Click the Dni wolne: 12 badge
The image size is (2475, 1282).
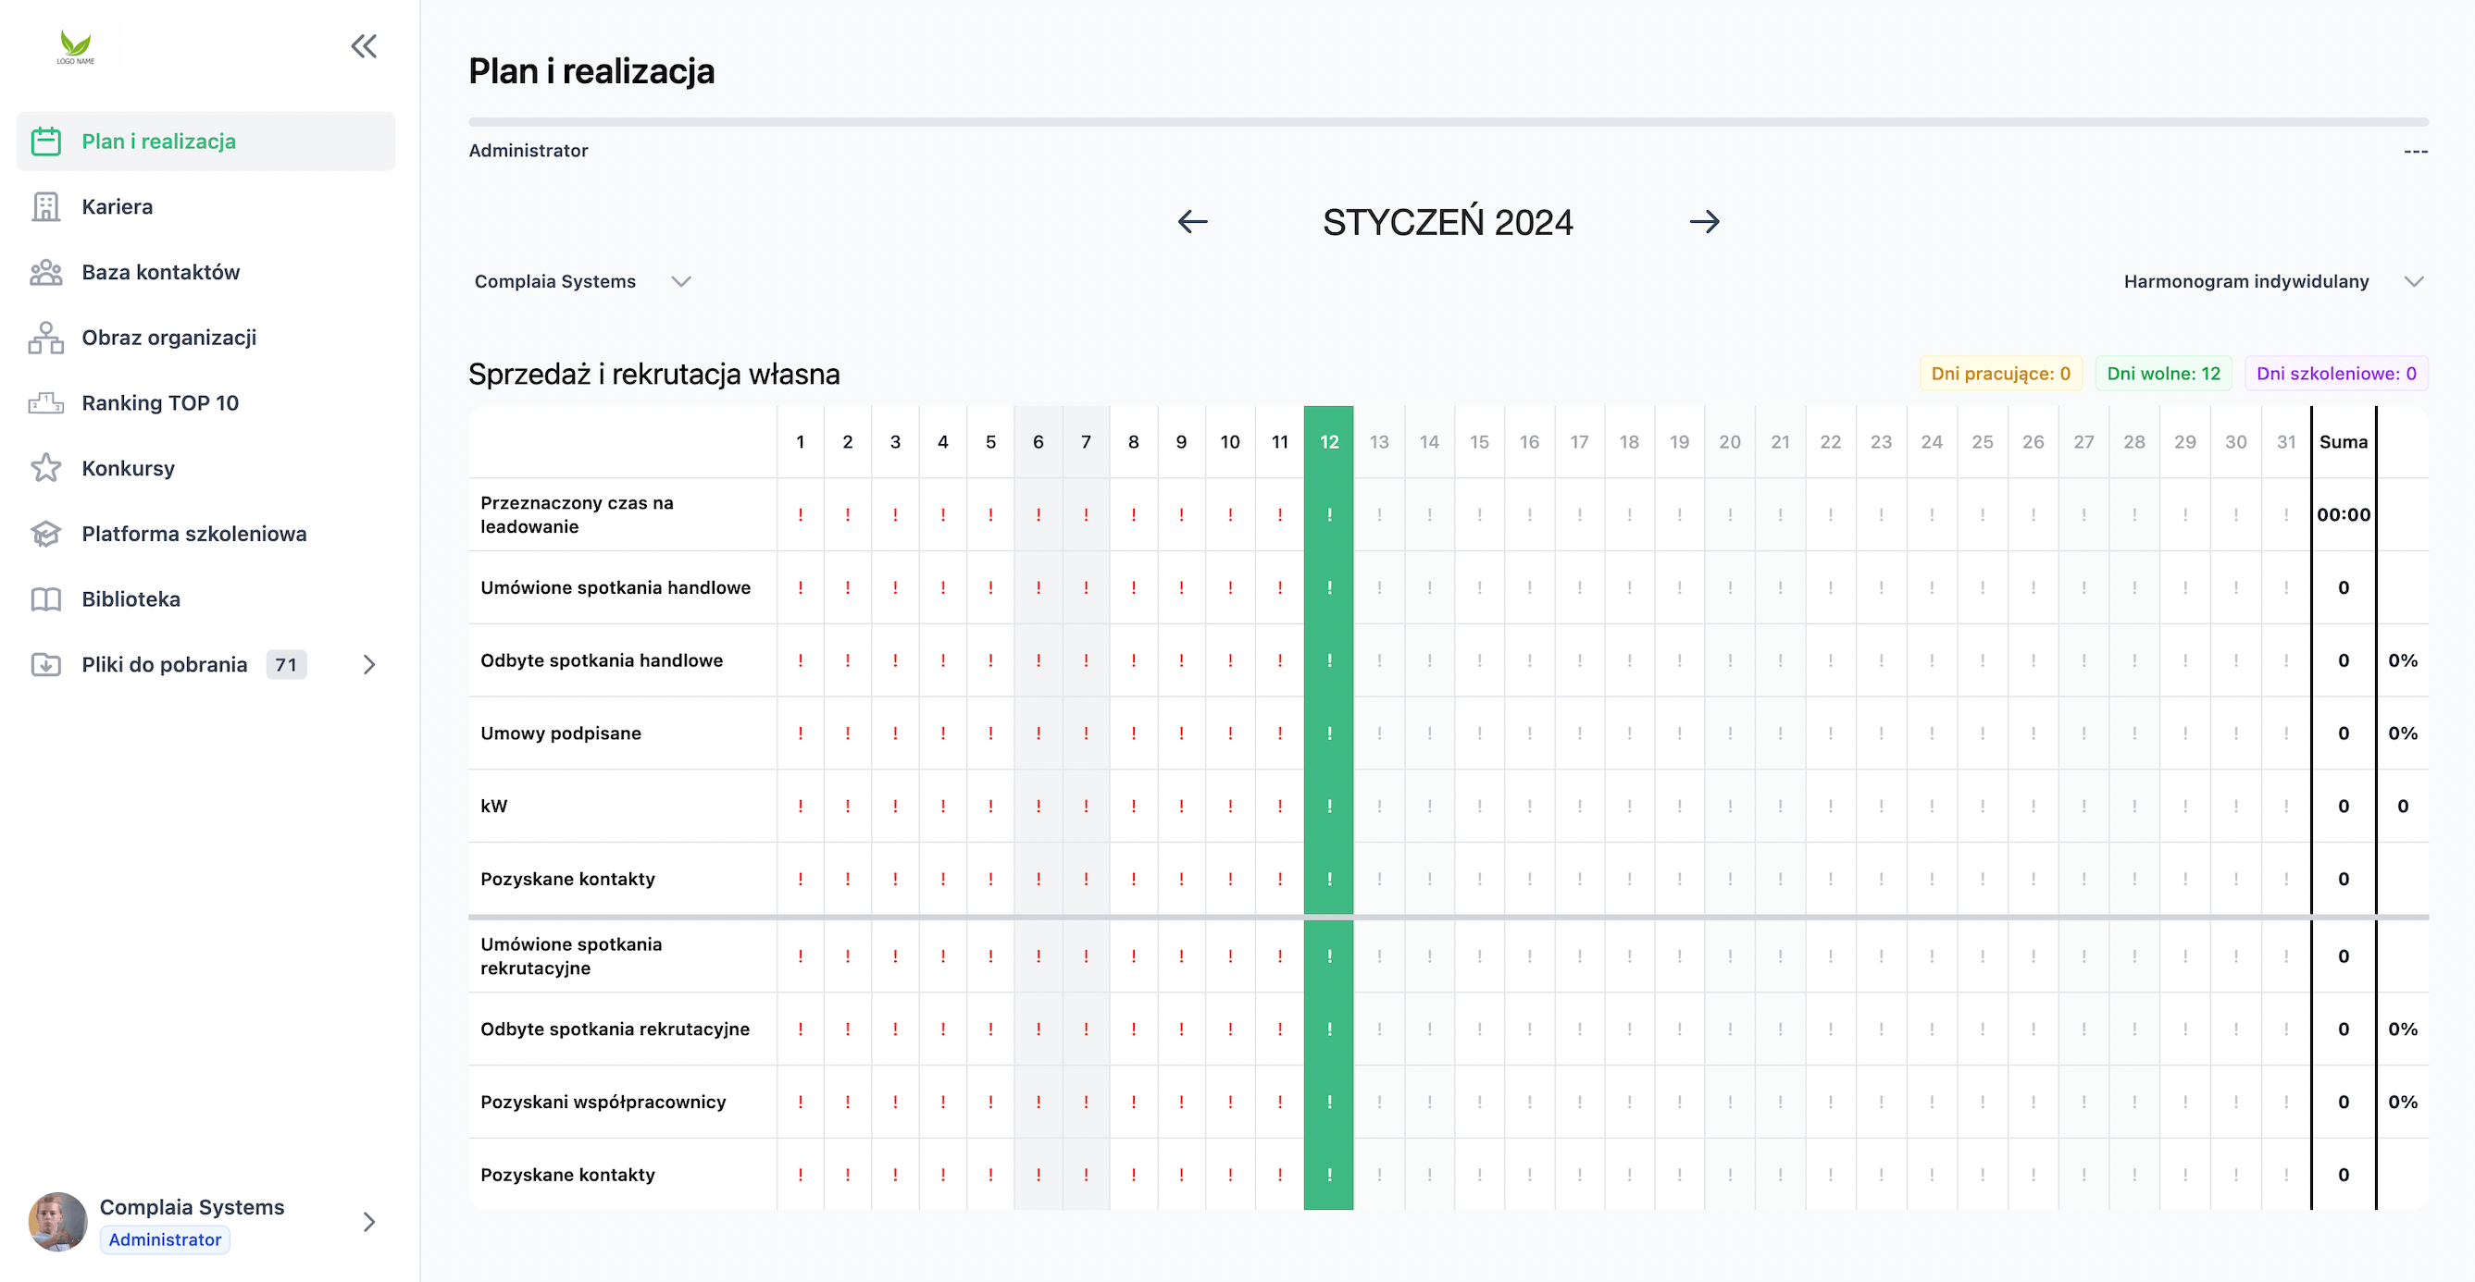(x=2164, y=374)
